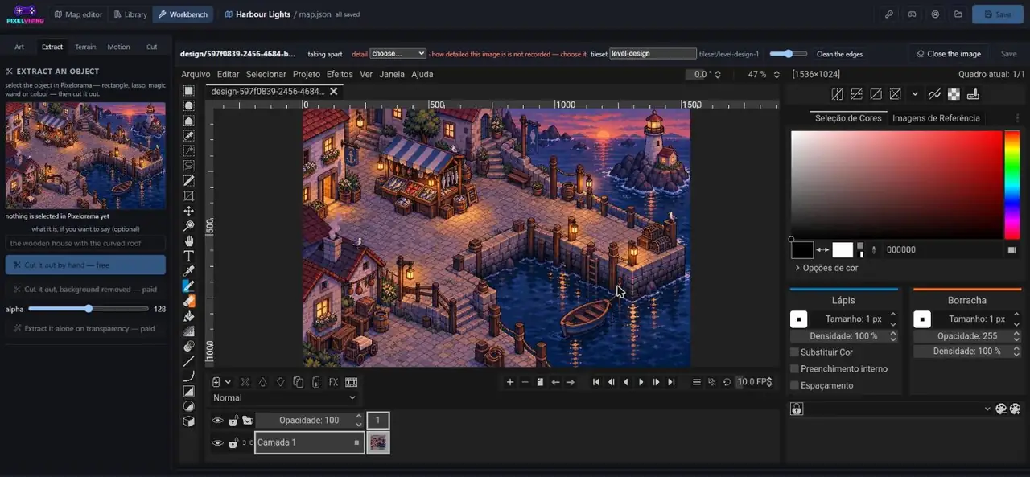Open the symmetry options dropdown chevron

click(x=915, y=94)
